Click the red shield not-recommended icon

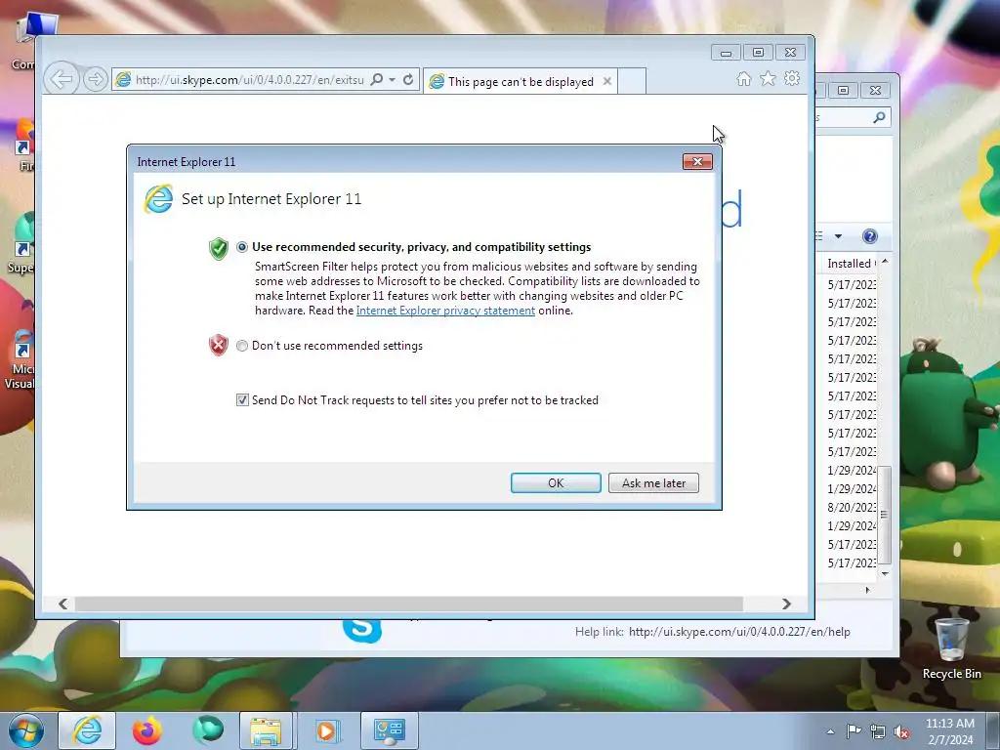[x=218, y=345]
